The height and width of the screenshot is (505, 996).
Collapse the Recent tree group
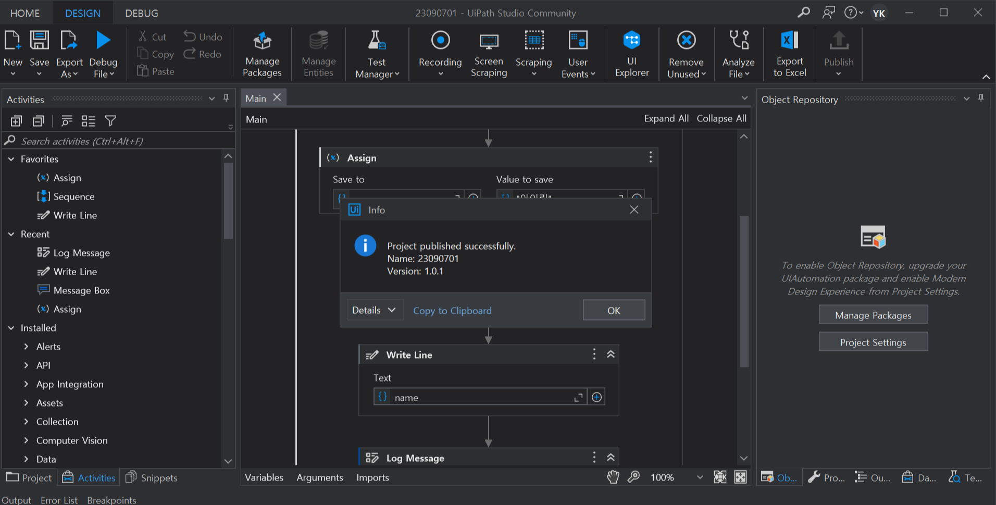coord(11,234)
